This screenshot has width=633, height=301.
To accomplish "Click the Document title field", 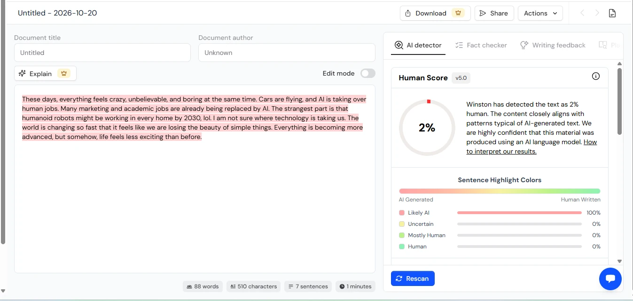I will click(x=102, y=53).
